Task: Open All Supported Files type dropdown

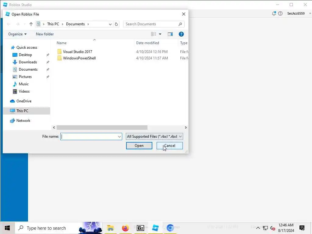Action: point(154,136)
